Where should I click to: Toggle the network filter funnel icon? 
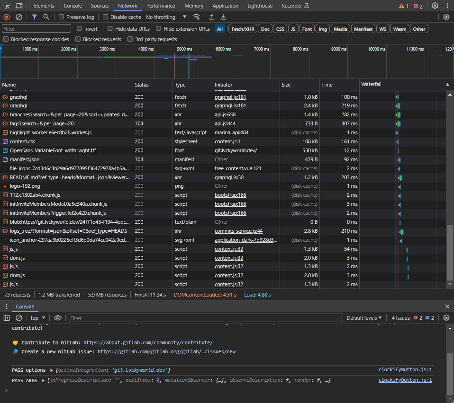(35, 17)
